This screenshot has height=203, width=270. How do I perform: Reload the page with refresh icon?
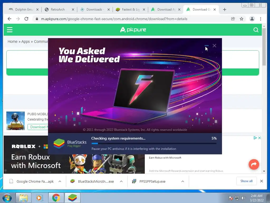coord(26,19)
